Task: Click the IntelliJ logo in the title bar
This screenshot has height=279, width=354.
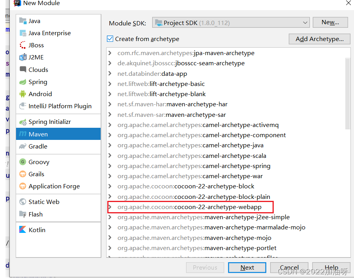Action: (x=17, y=3)
